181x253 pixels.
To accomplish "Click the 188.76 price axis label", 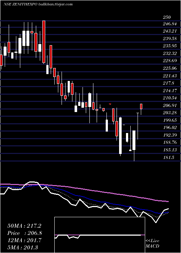I will click(170, 142).
